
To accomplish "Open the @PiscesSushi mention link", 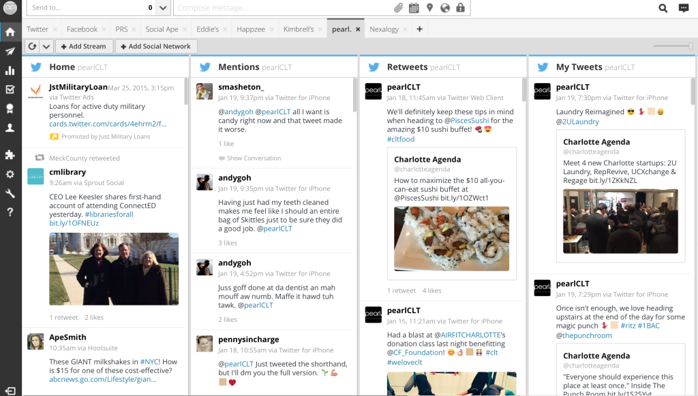I will point(466,120).
